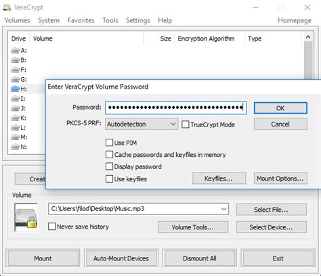Click the VeraCrypt title bar app icon
The image size is (321, 276).
coord(7,7)
